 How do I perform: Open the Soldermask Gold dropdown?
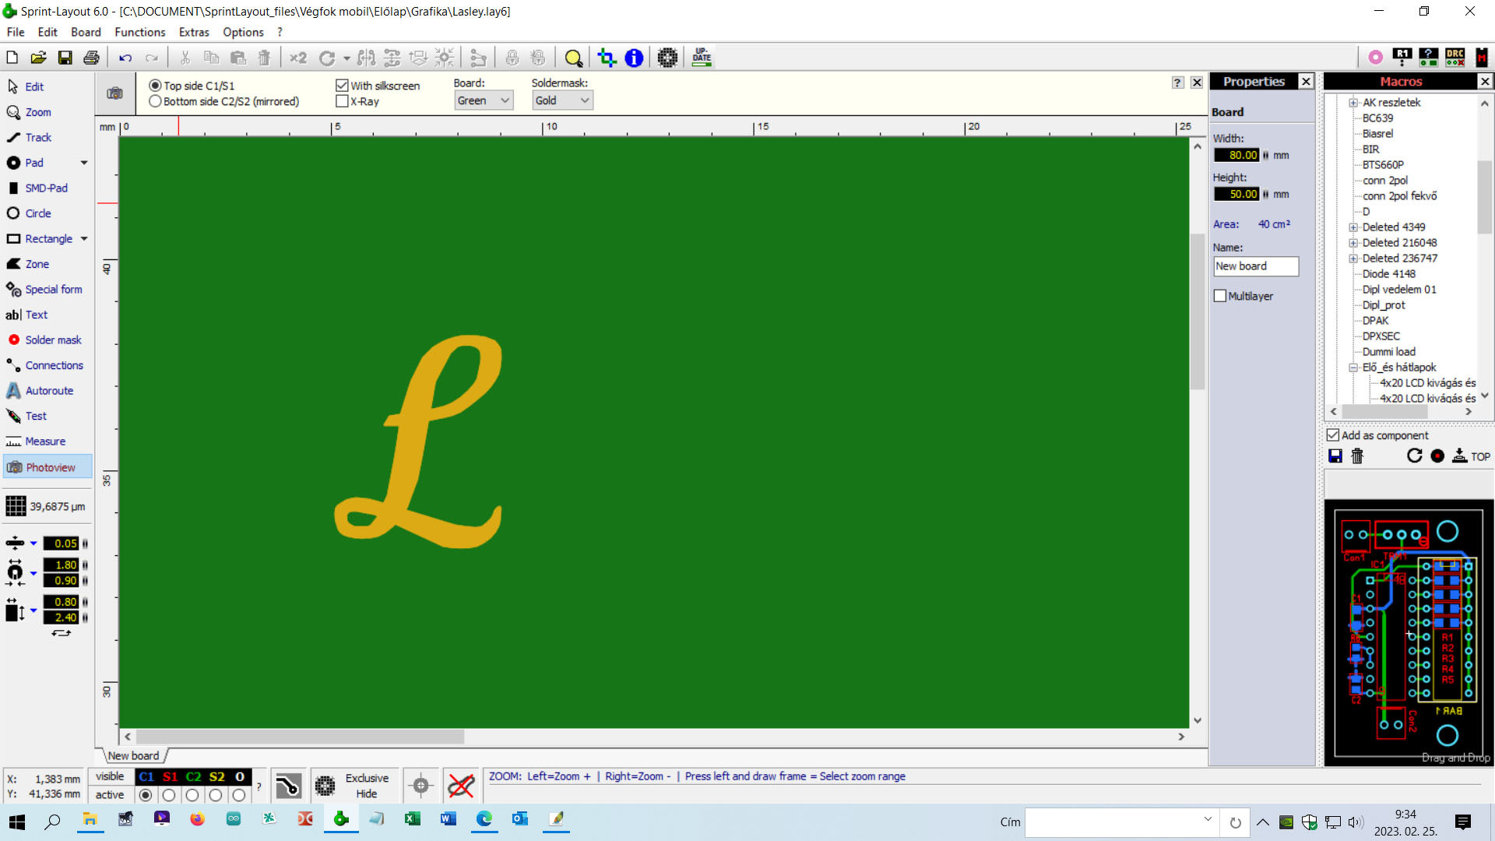tap(562, 100)
